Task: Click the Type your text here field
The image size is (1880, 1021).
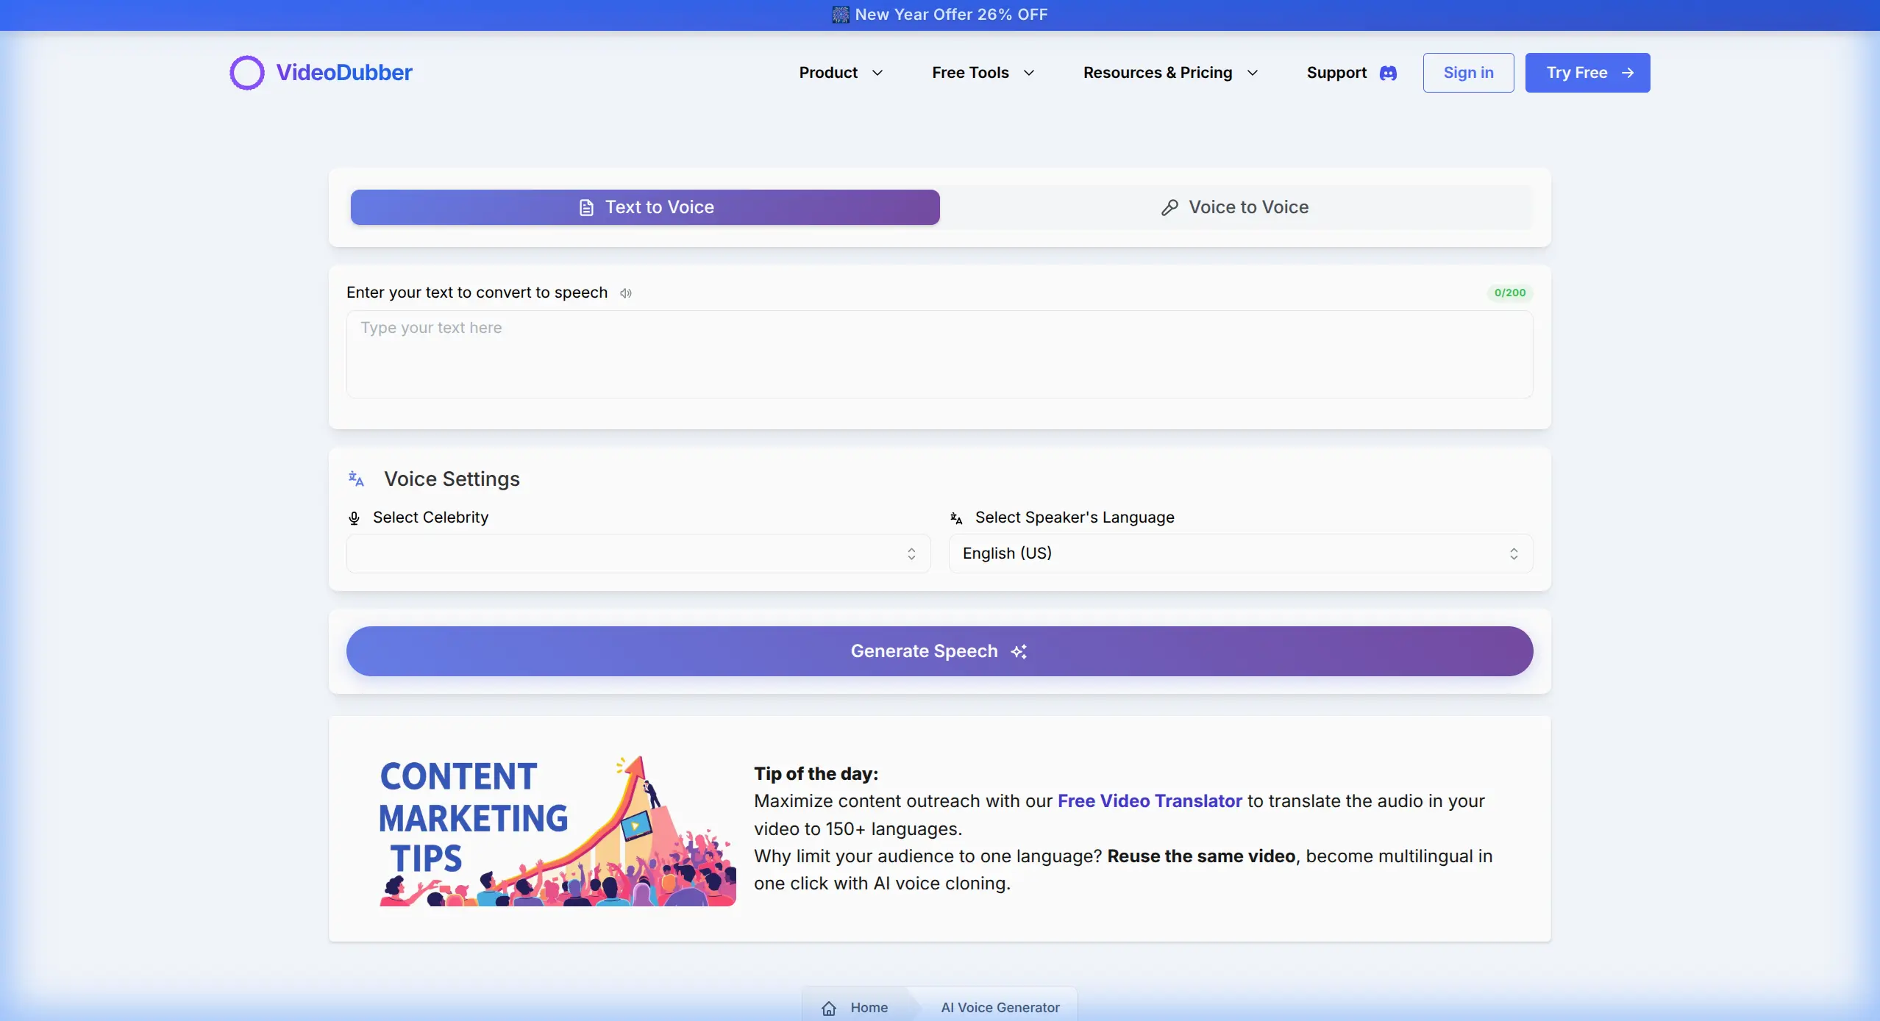Action: point(939,354)
